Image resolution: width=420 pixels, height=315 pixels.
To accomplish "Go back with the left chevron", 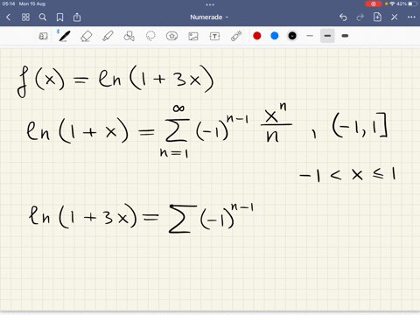I will tap(8, 17).
